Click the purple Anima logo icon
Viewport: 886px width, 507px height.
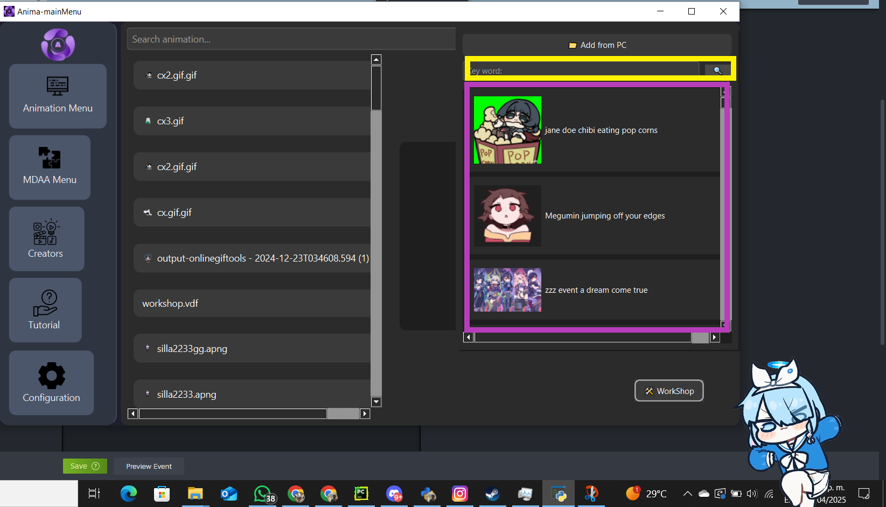(57, 45)
